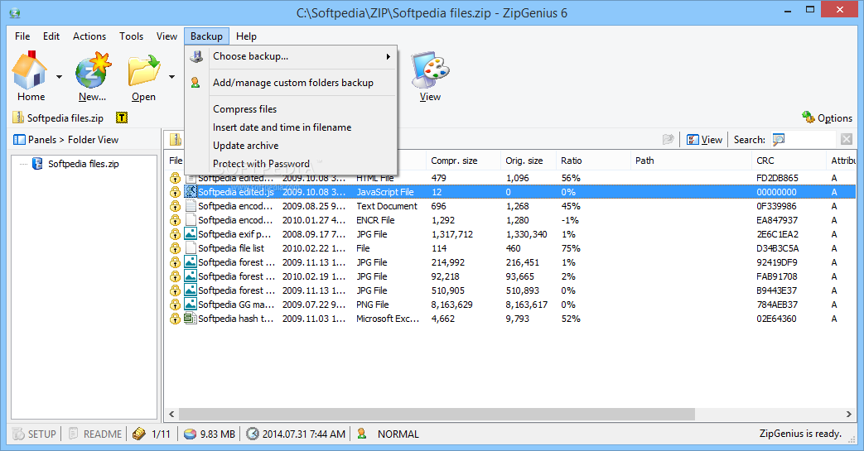Expand the Choose backup submenu arrow
Image resolution: width=864 pixels, height=451 pixels.
pyautogui.click(x=388, y=56)
